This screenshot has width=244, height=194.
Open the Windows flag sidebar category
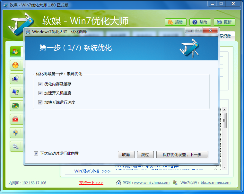pos(15,52)
